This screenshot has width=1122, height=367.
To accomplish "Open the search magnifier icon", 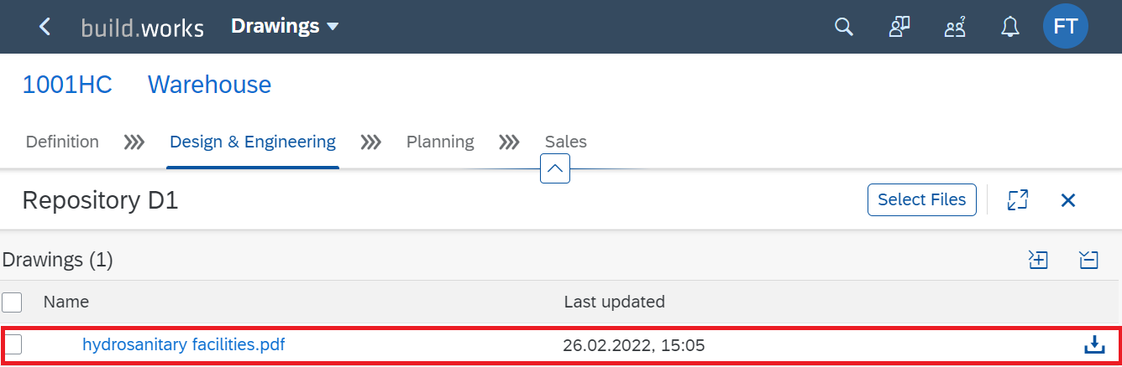I will [x=843, y=27].
